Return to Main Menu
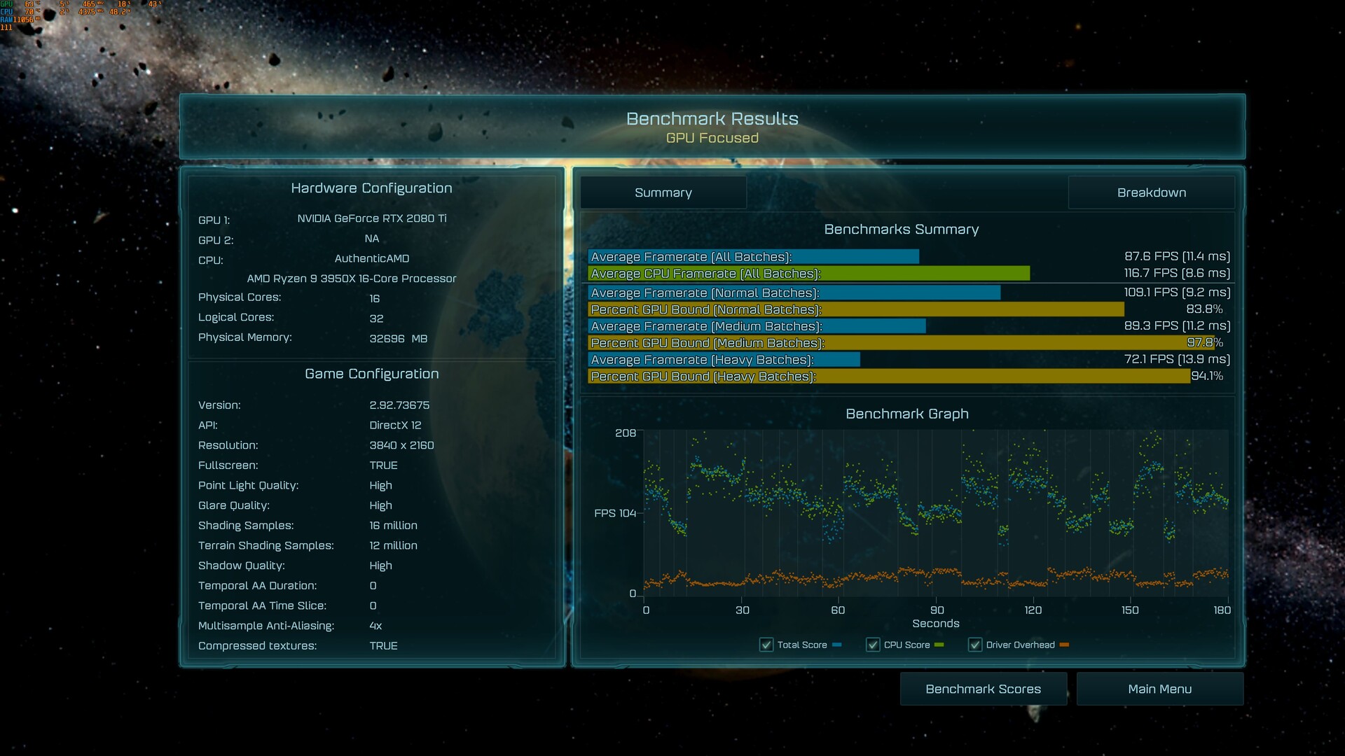The image size is (1345, 756). point(1159,689)
